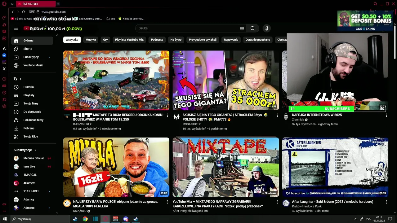The height and width of the screenshot is (223, 397).
Task: Open the YouTube hamburger guide menu
Action: tap(16, 28)
